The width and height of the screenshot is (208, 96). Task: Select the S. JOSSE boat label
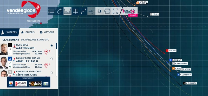(185, 69)
